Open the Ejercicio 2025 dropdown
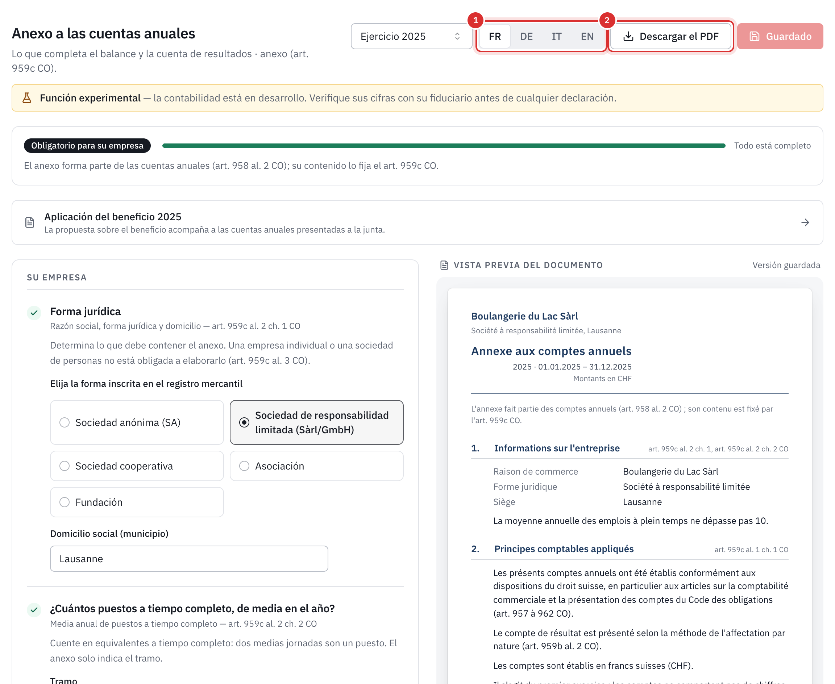 411,36
